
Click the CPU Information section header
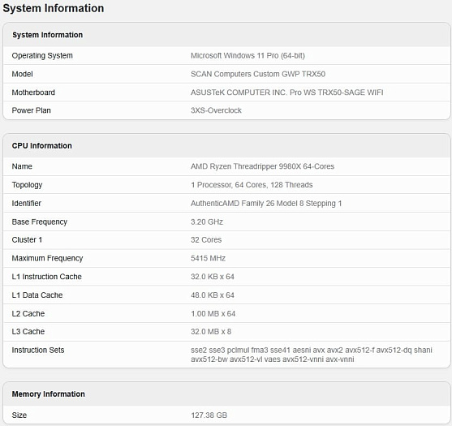tap(42, 145)
